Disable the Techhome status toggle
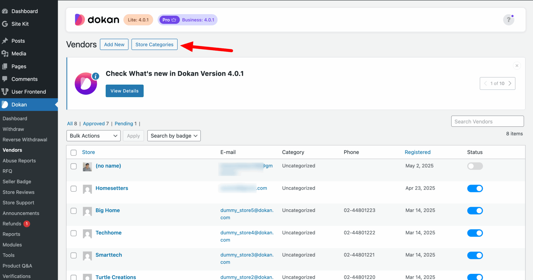 coord(475,233)
